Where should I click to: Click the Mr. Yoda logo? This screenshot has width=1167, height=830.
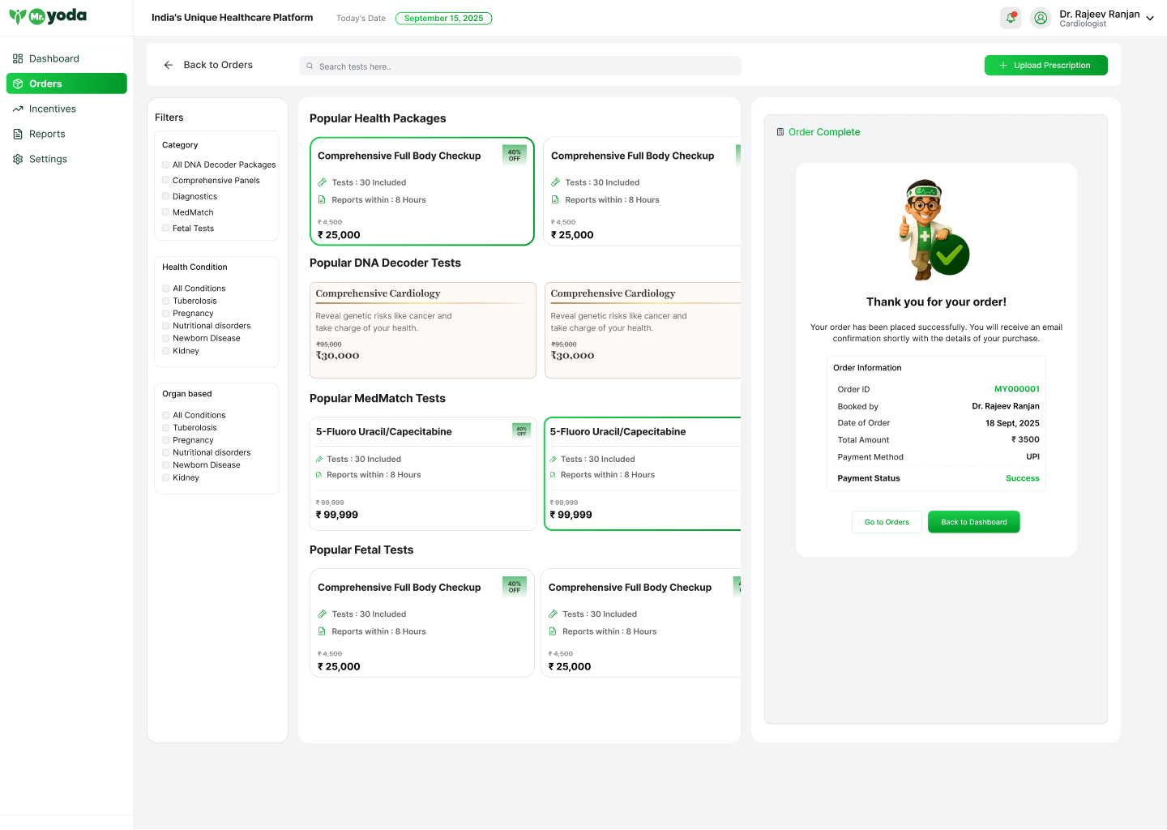pos(48,16)
